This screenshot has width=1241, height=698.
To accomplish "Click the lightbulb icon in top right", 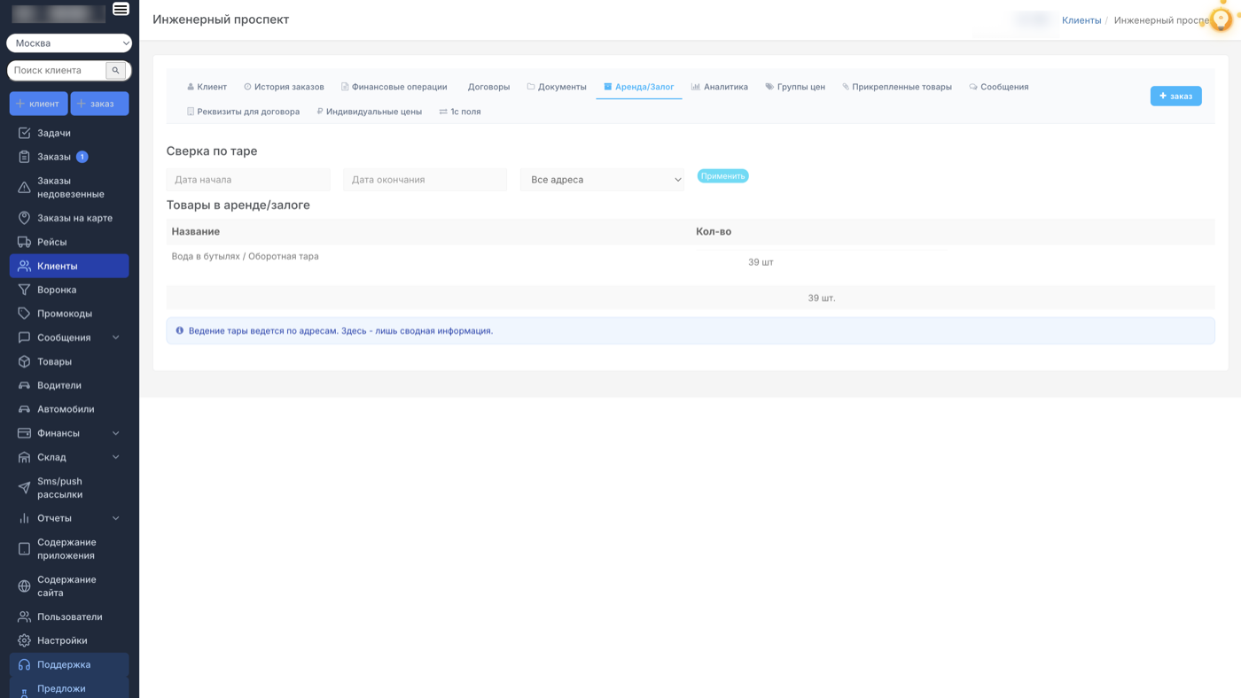I will point(1221,19).
